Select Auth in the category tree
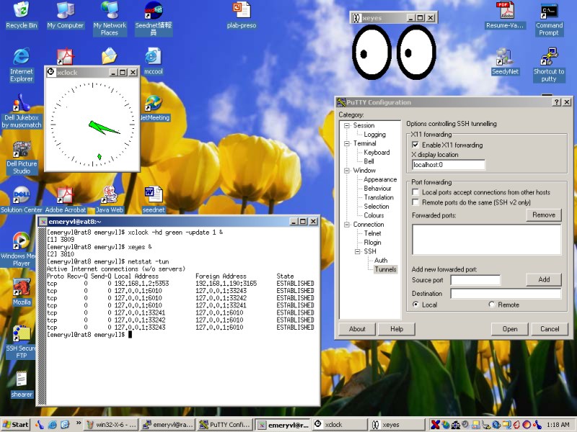 pyautogui.click(x=381, y=261)
